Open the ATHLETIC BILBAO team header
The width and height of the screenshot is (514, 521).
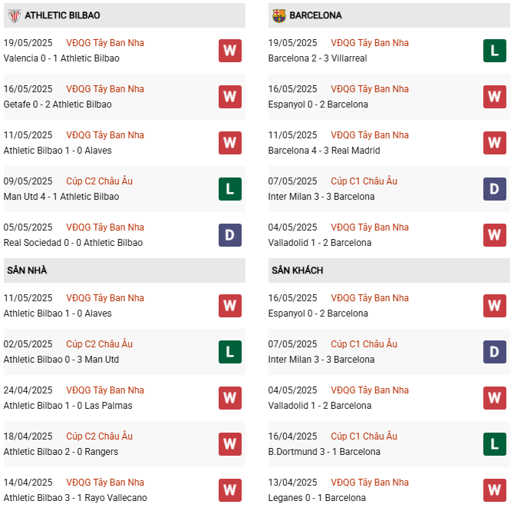point(62,15)
